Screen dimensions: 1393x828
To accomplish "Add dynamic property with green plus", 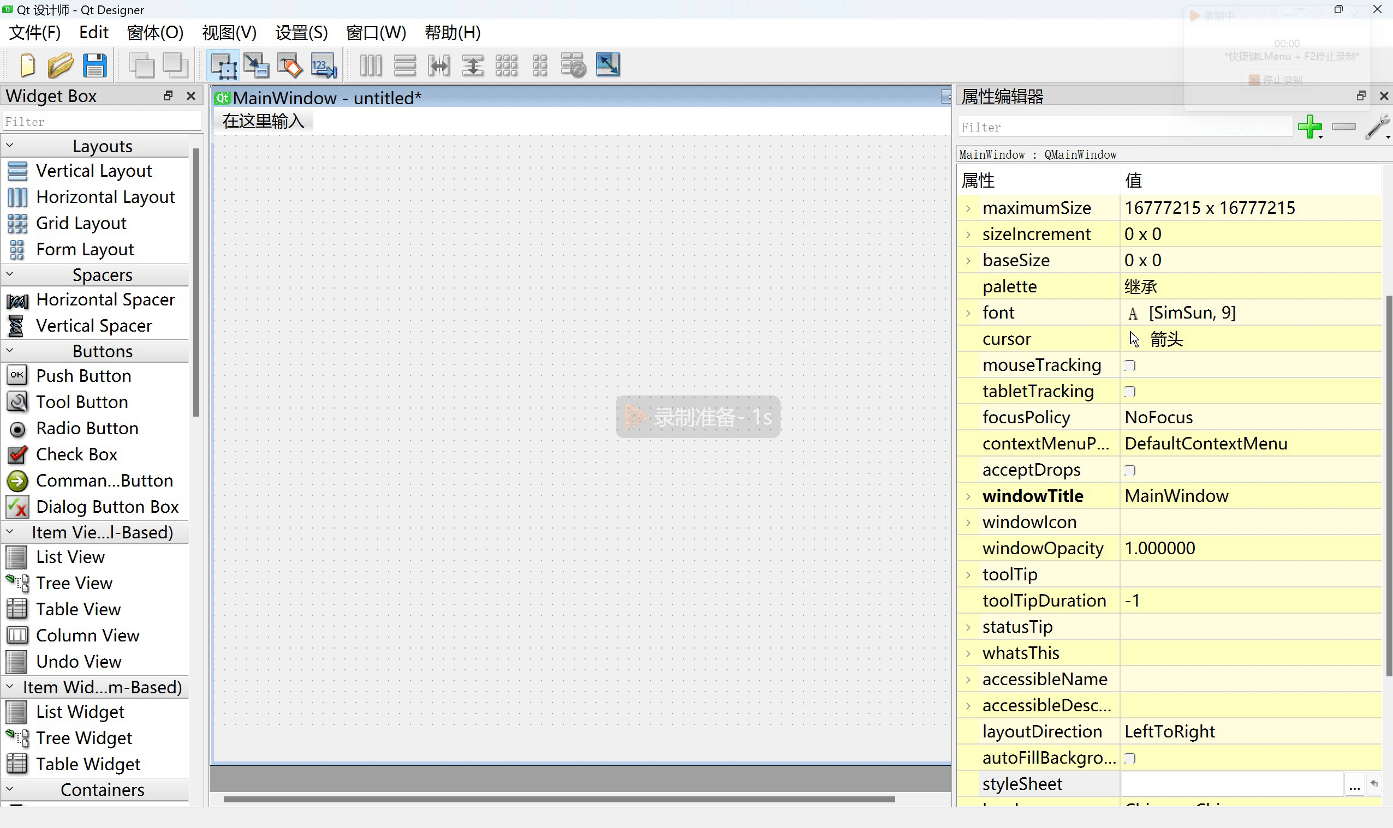I will pos(1310,127).
